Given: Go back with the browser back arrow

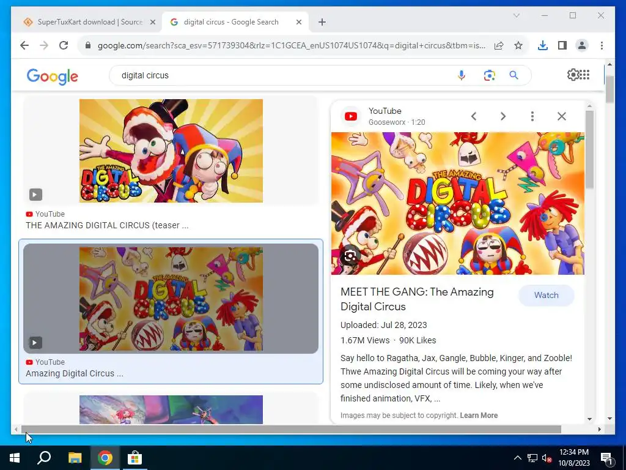Looking at the screenshot, I should coord(24,45).
